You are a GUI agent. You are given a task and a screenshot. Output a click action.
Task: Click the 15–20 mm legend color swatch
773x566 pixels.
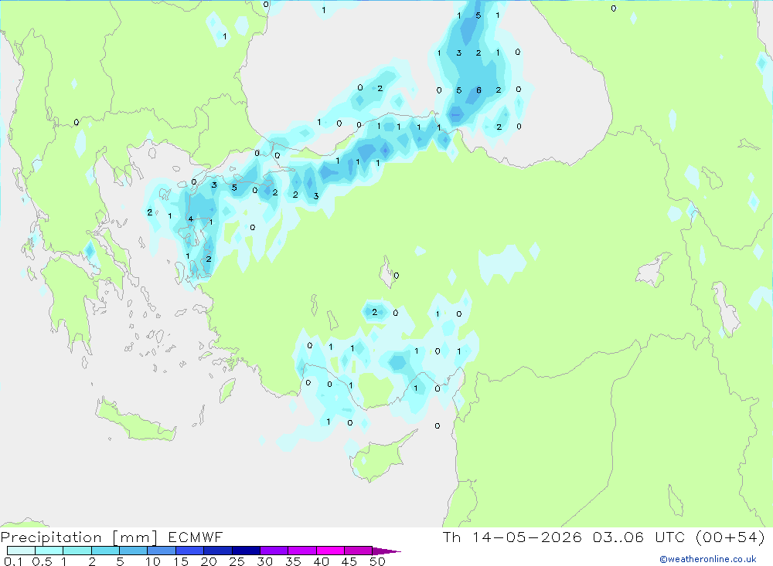[x=189, y=551]
